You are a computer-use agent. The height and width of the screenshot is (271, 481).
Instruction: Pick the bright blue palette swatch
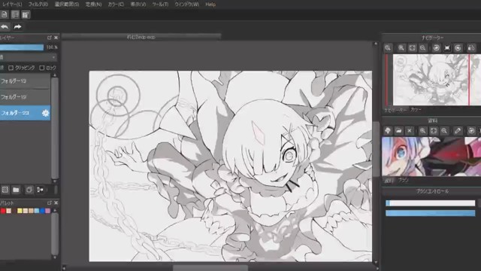(x=42, y=211)
